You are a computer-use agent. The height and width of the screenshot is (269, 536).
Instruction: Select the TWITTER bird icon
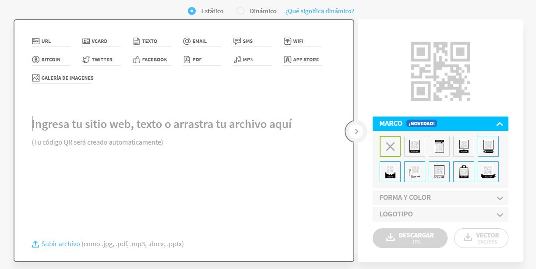[86, 60]
